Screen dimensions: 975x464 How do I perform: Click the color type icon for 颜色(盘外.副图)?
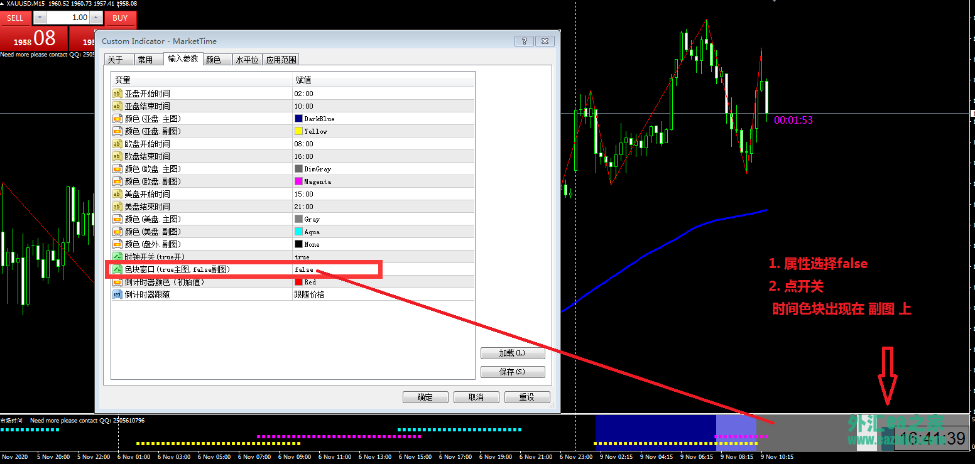[117, 244]
